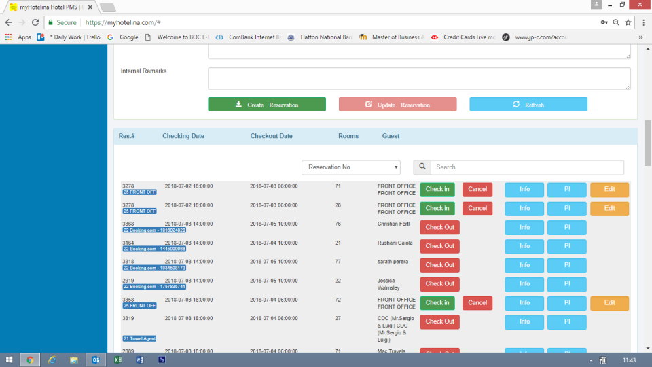This screenshot has height=367, width=652.
Task: Open saved password key icon
Action: (604, 22)
